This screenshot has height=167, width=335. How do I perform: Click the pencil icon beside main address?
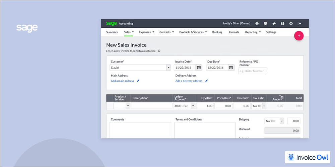[x=138, y=81]
